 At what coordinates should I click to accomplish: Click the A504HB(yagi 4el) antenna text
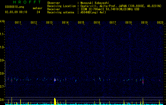[93, 12]
